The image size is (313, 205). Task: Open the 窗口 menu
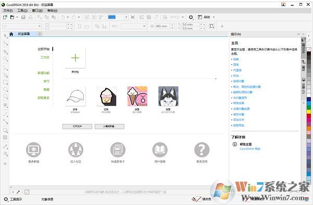[x=37, y=10]
